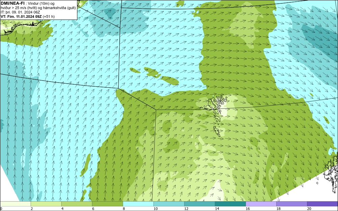
Task: Click the above 20 m/s dark violet legend swatch
Action: pyautogui.click(x=322, y=204)
